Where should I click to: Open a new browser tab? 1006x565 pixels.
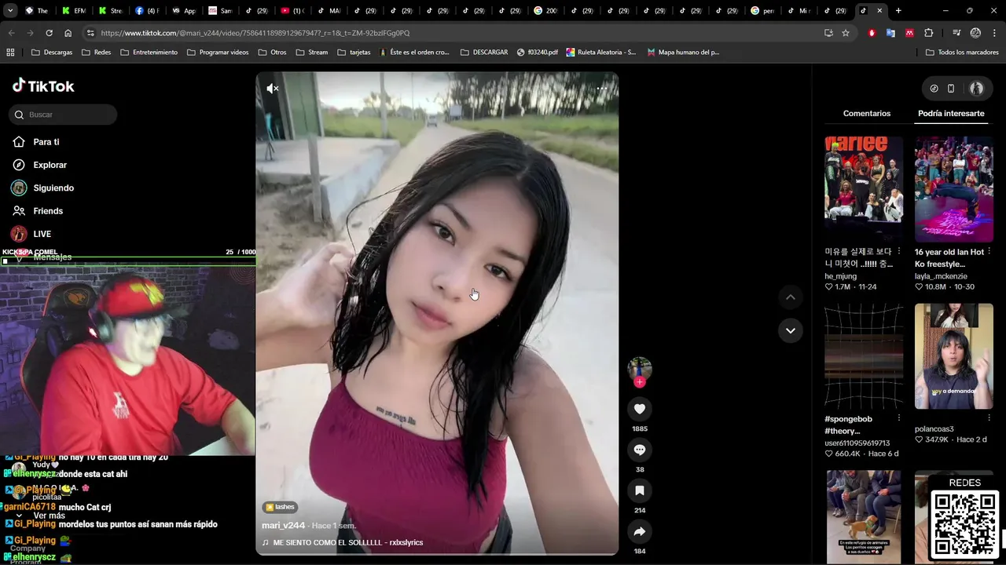pos(898,11)
